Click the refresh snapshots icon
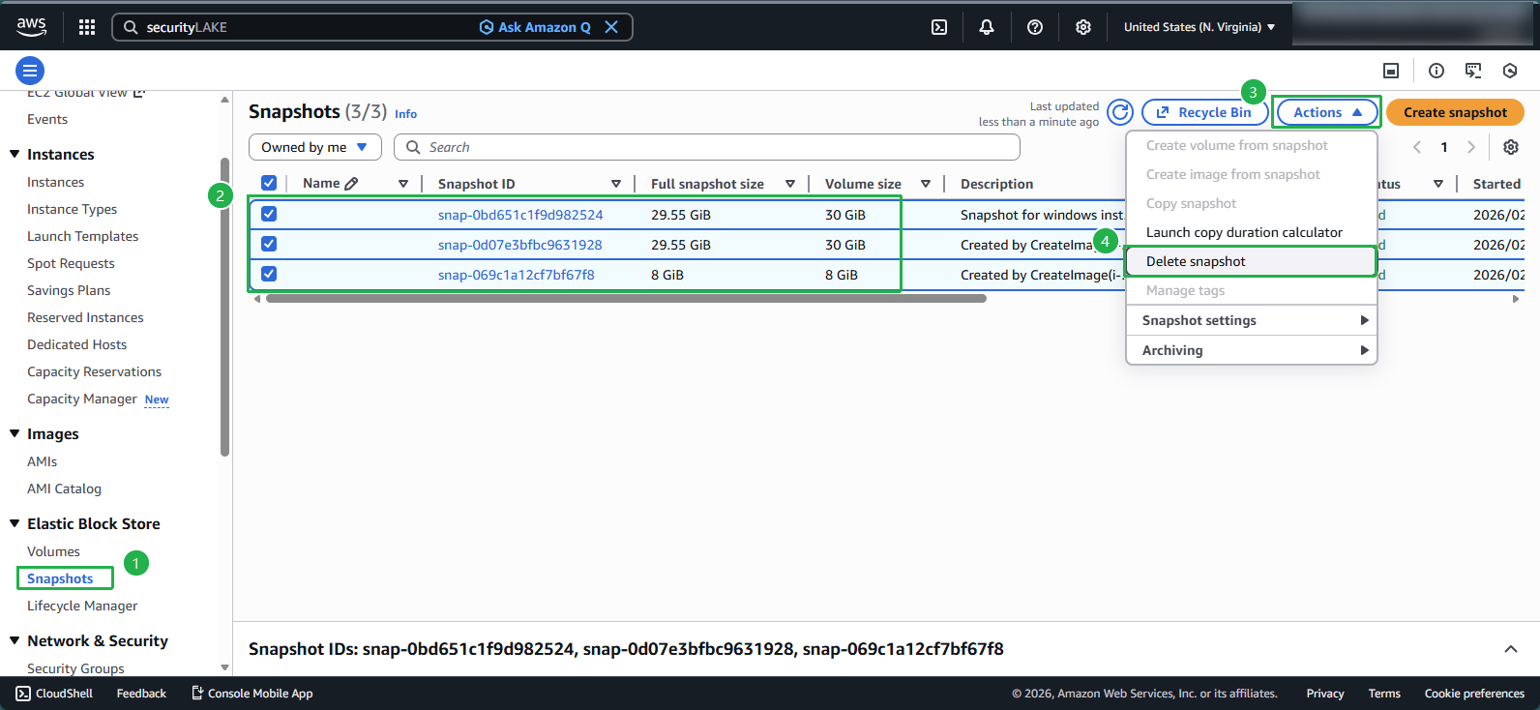The width and height of the screenshot is (1540, 710). (x=1119, y=112)
